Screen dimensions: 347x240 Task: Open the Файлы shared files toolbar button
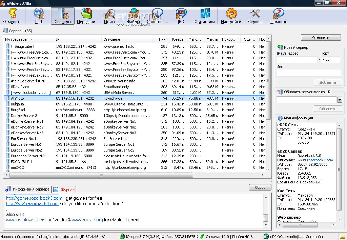(134, 16)
